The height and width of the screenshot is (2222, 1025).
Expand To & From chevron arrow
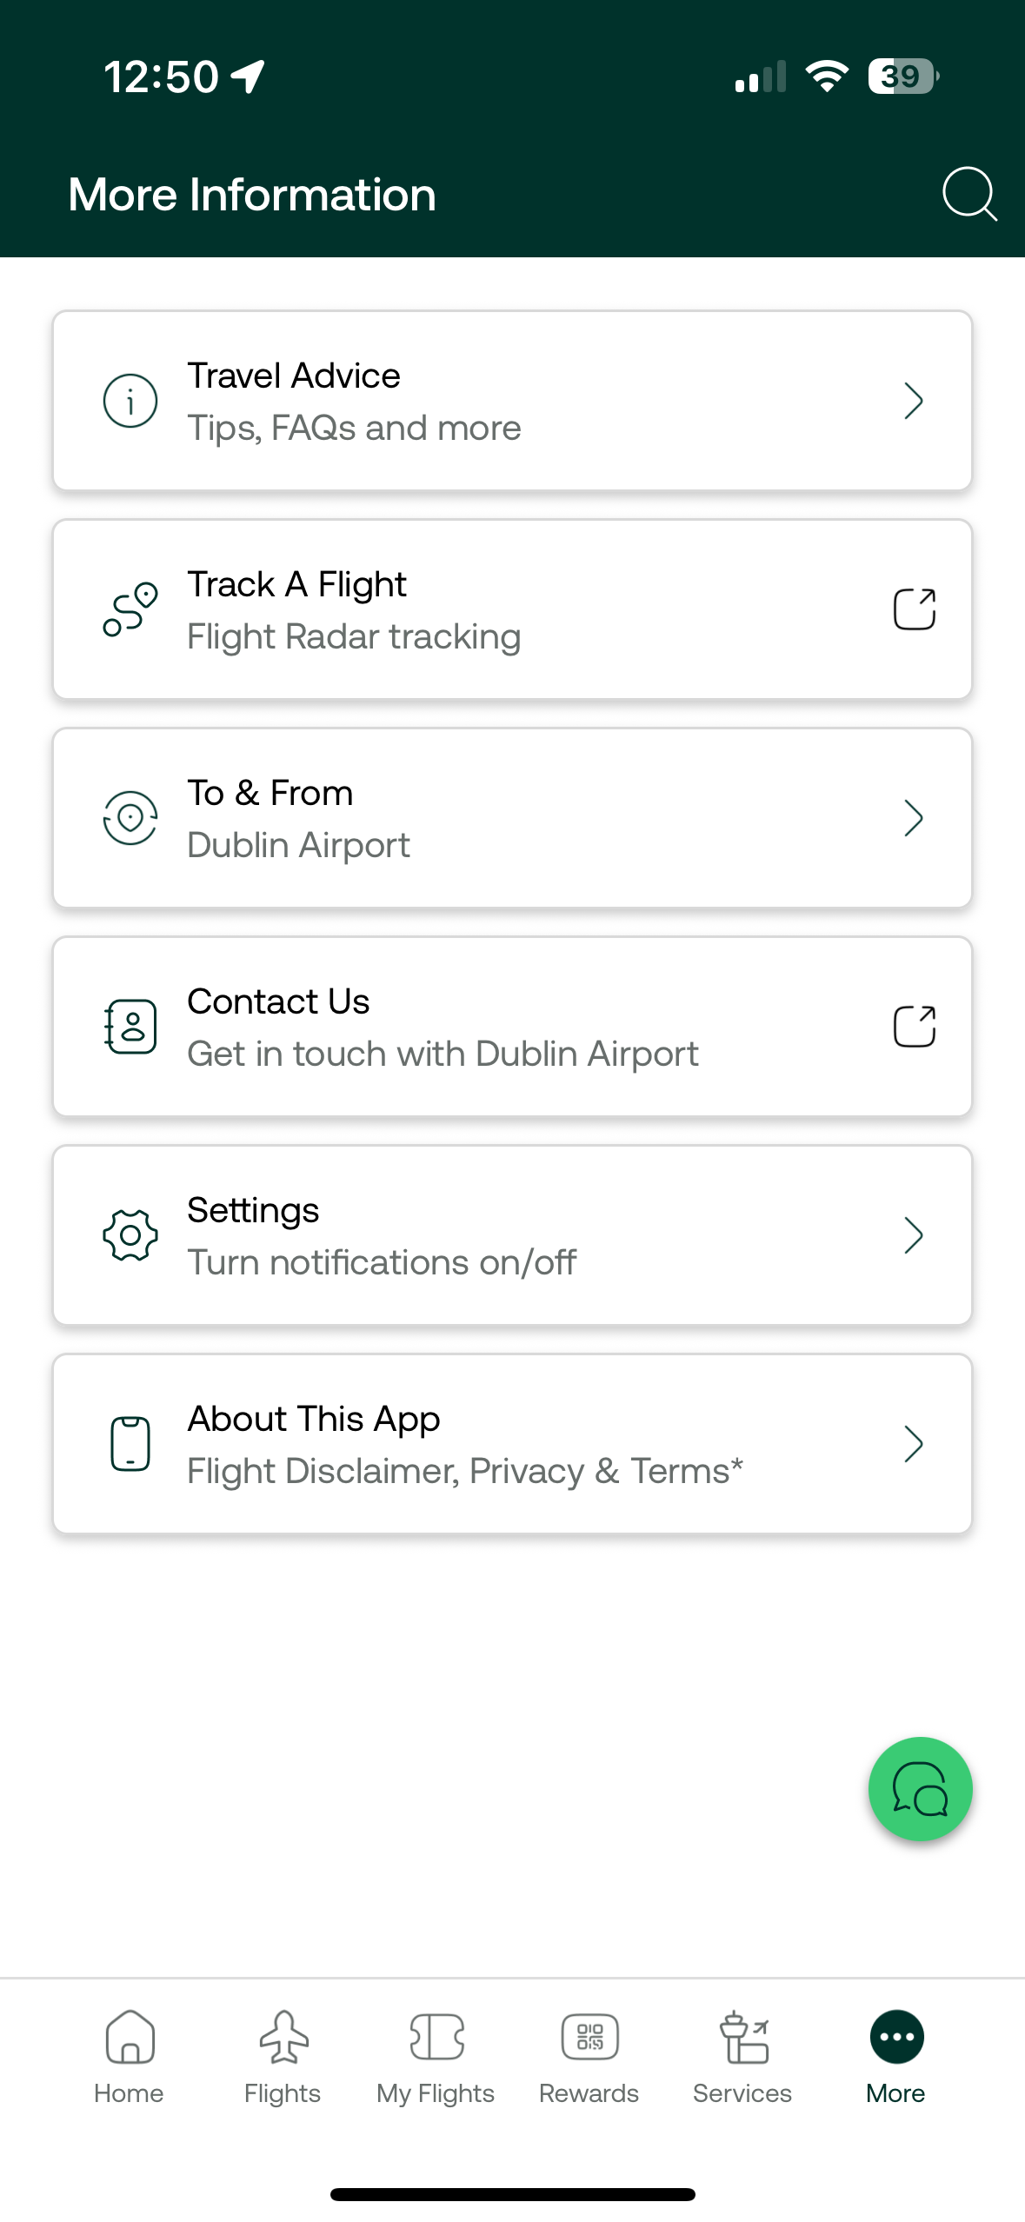[x=913, y=818]
